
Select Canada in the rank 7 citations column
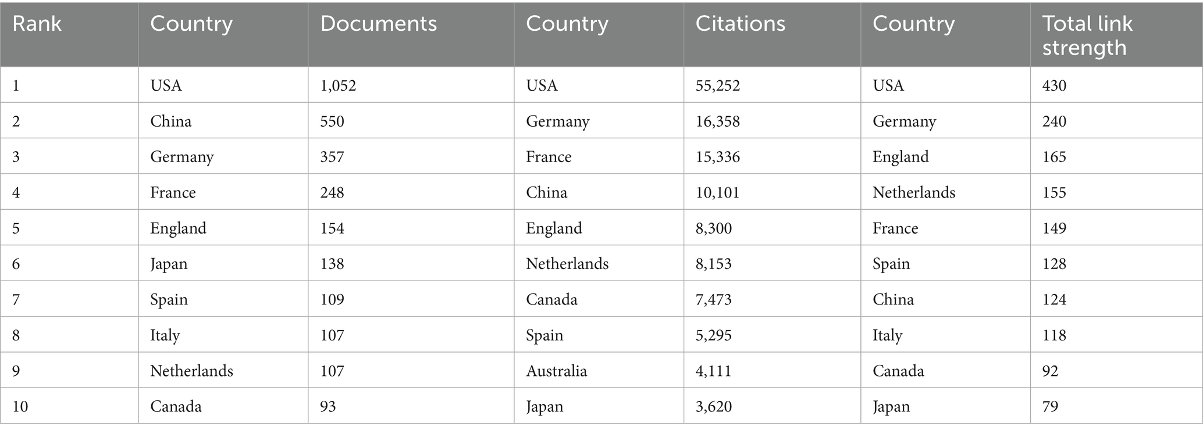point(551,299)
